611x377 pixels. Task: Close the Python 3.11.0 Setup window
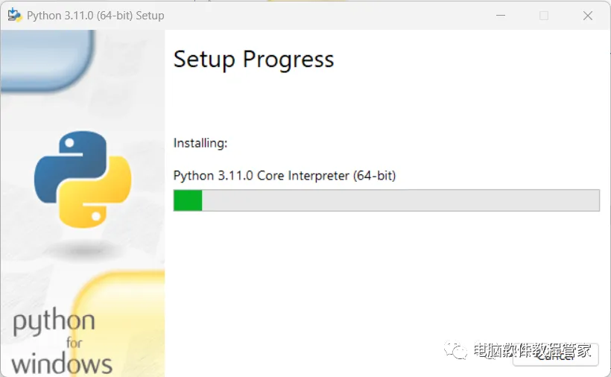[588, 16]
